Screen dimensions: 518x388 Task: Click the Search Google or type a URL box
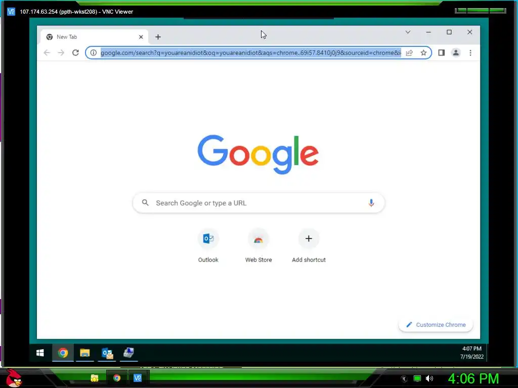(258, 203)
